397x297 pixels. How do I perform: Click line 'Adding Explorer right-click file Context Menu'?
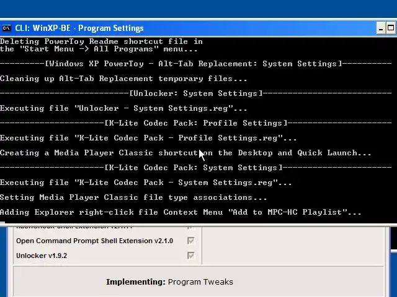coord(181,212)
